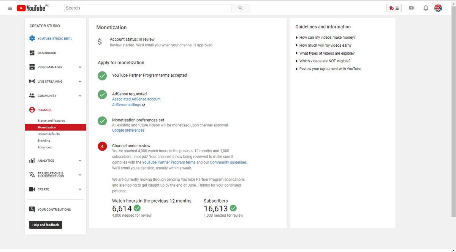Click the 'Channel under review' step title
This screenshot has width=456, height=252.
pos(131,146)
